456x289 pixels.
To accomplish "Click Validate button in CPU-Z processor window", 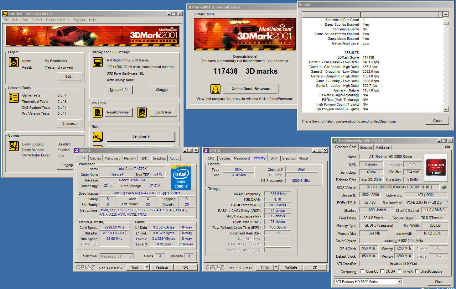I will (162, 267).
